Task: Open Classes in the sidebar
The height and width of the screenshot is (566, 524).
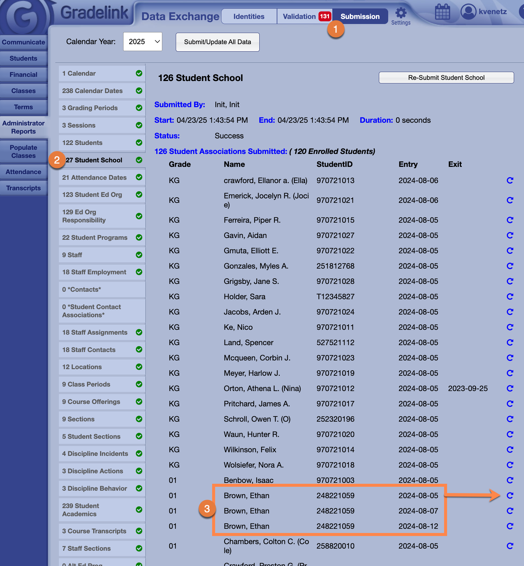Action: pyautogui.click(x=23, y=91)
